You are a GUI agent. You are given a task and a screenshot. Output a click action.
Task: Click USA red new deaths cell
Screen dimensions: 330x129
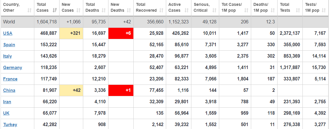click(x=121, y=33)
